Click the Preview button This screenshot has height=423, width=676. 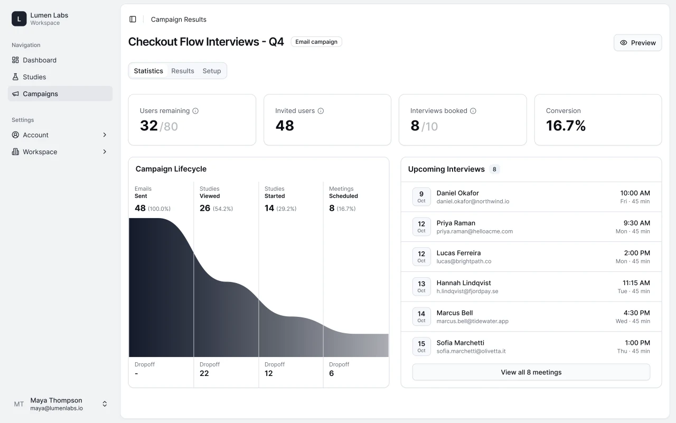pos(637,43)
